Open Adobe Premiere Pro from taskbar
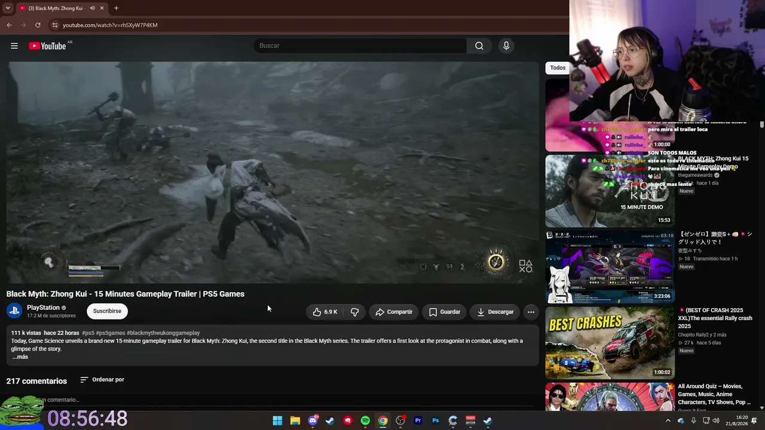This screenshot has height=430, width=765. [x=418, y=420]
